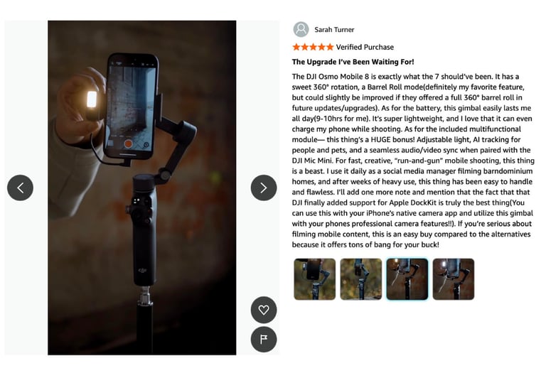Screen dimensions: 546x373
Task: Advance to the next review photo
Action: (264, 188)
